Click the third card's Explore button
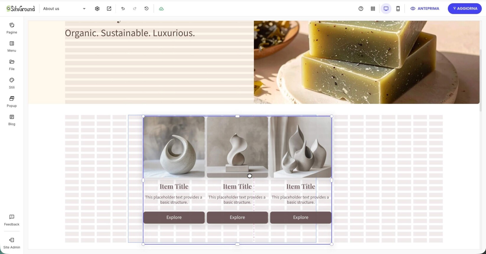The image size is (486, 254). coord(301,217)
